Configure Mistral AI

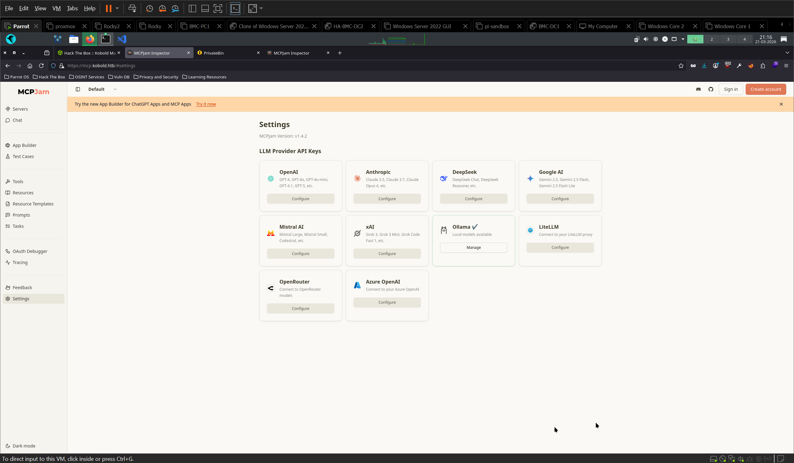click(300, 254)
